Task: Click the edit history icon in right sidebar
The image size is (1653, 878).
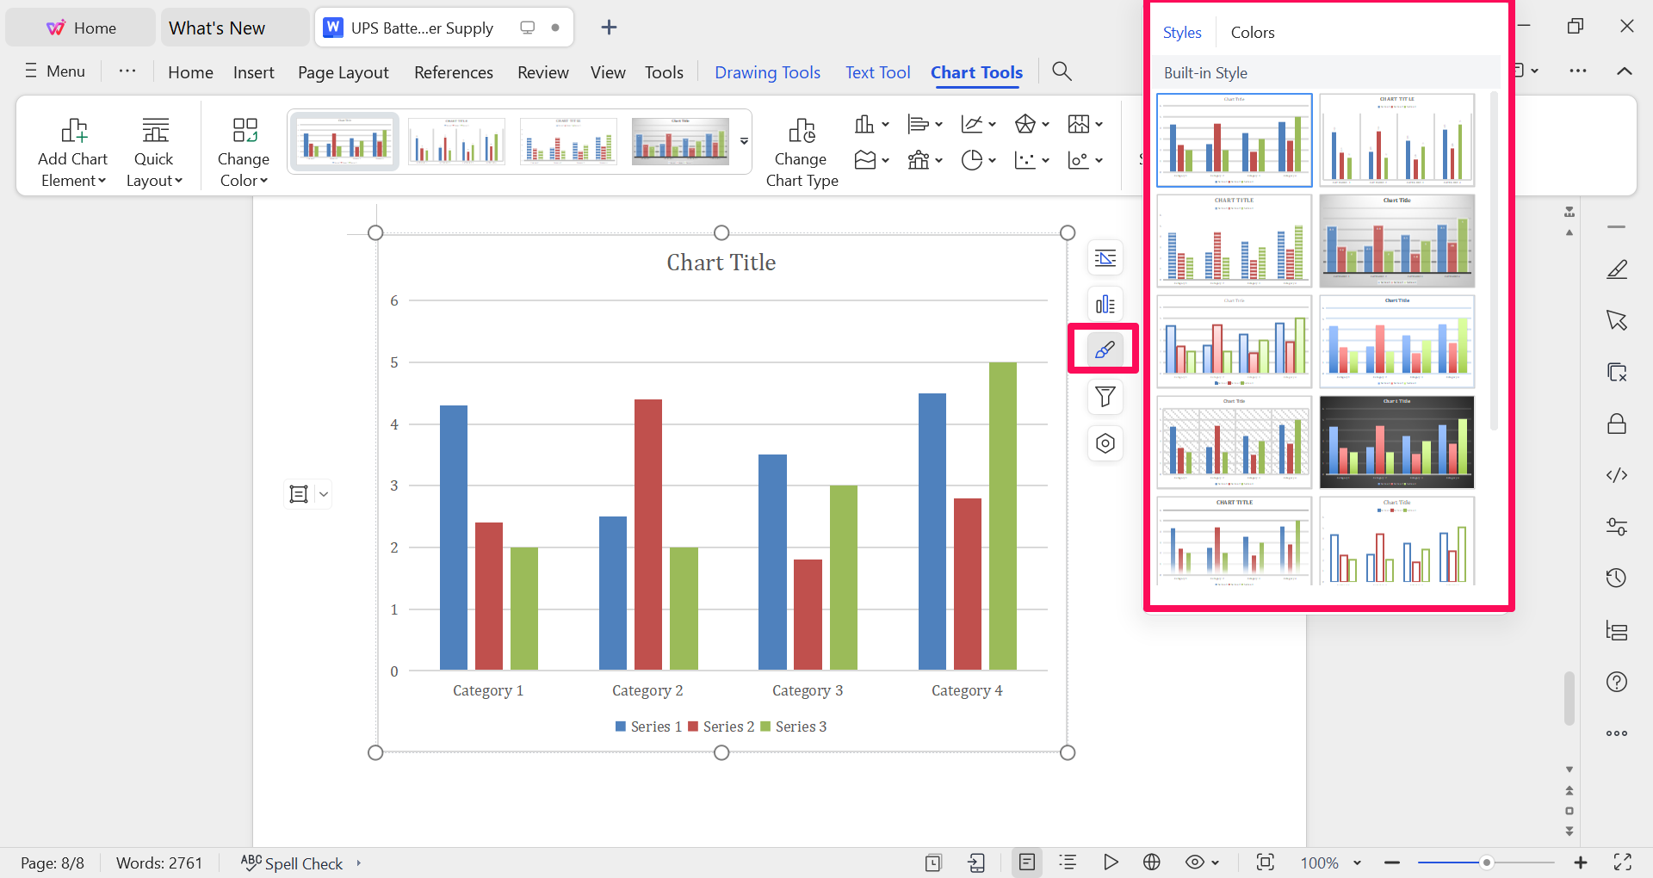Action: (1617, 578)
